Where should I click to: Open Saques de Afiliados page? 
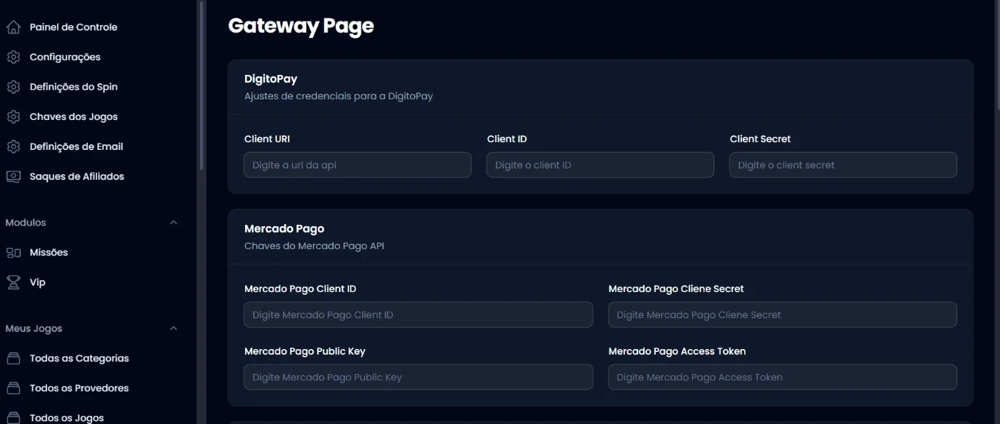coord(77,176)
